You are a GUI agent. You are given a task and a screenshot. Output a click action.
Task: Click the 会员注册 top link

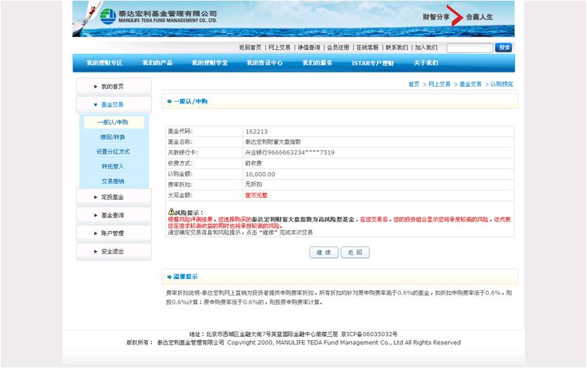pos(338,47)
